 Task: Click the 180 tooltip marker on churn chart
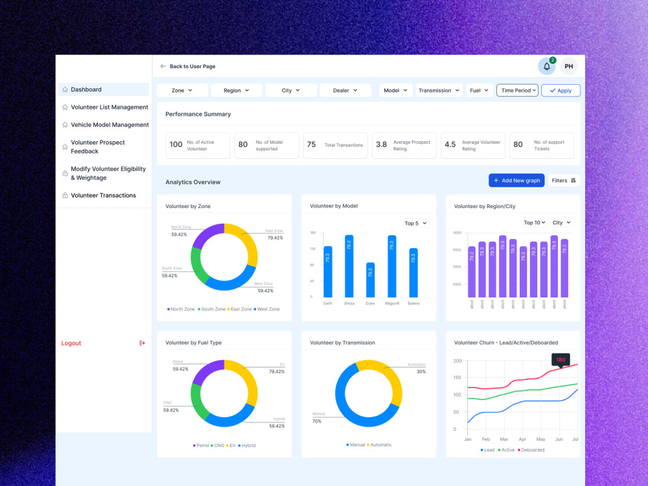point(561,360)
